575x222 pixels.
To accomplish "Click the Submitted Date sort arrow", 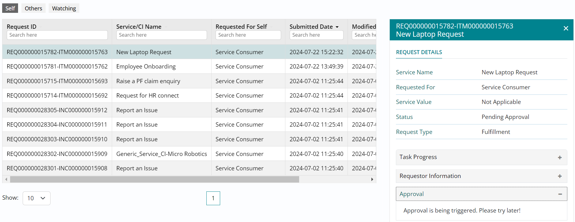I will point(337,27).
